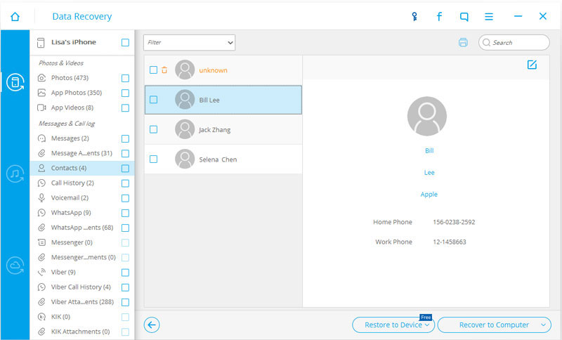Toggle the Lisa's iPhone select-all checkbox

coord(125,43)
